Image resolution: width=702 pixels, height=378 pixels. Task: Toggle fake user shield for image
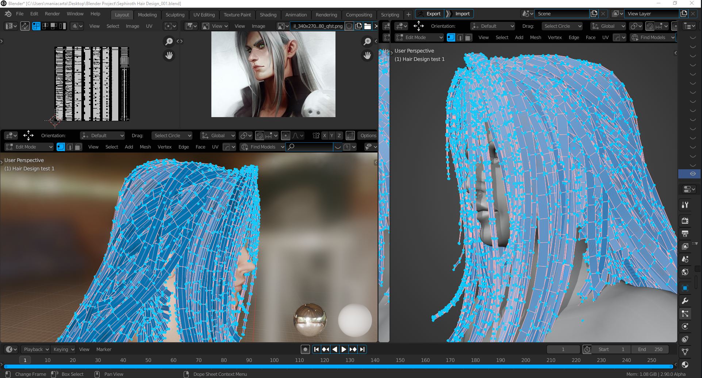pyautogui.click(x=349, y=26)
